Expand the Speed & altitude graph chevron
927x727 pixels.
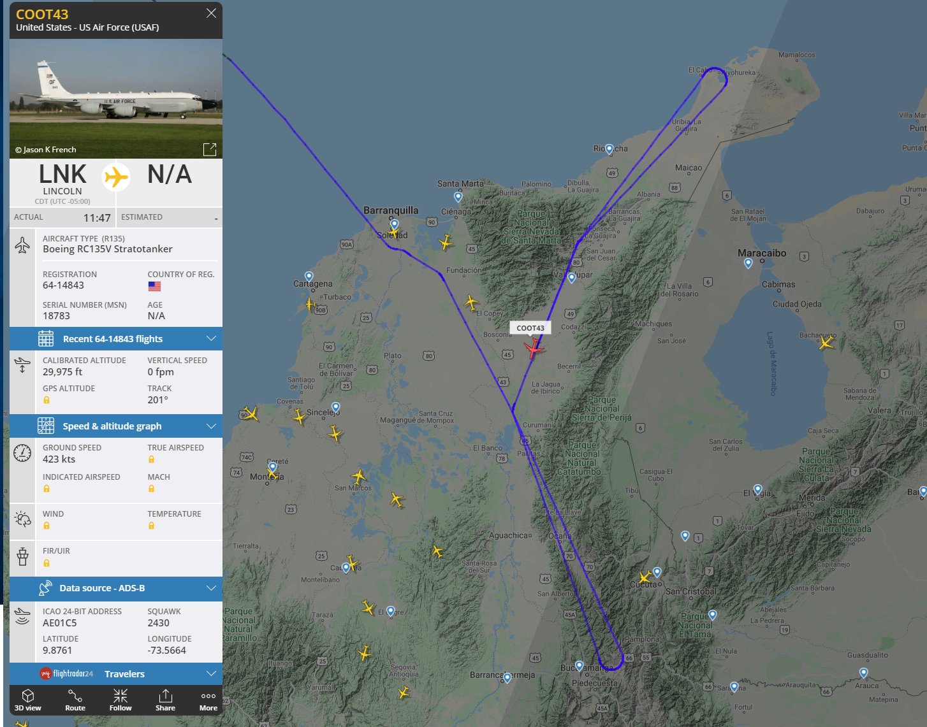[211, 426]
